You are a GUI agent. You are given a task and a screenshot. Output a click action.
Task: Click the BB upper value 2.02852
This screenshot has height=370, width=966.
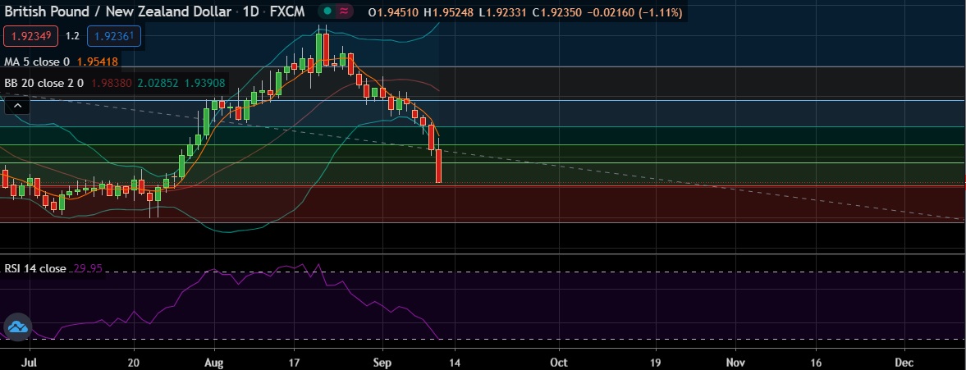pyautogui.click(x=157, y=83)
